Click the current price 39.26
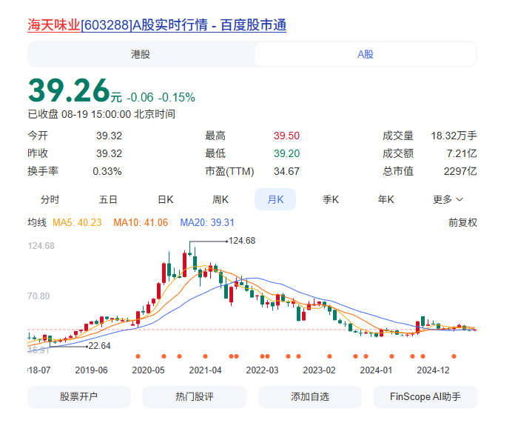Screen dimensions: 515x423 (69, 90)
